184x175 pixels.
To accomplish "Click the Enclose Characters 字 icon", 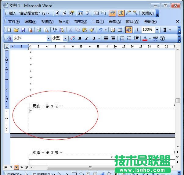I will point(162,38).
